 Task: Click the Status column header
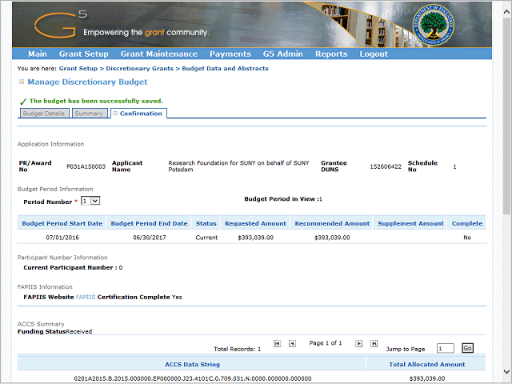[x=206, y=224]
